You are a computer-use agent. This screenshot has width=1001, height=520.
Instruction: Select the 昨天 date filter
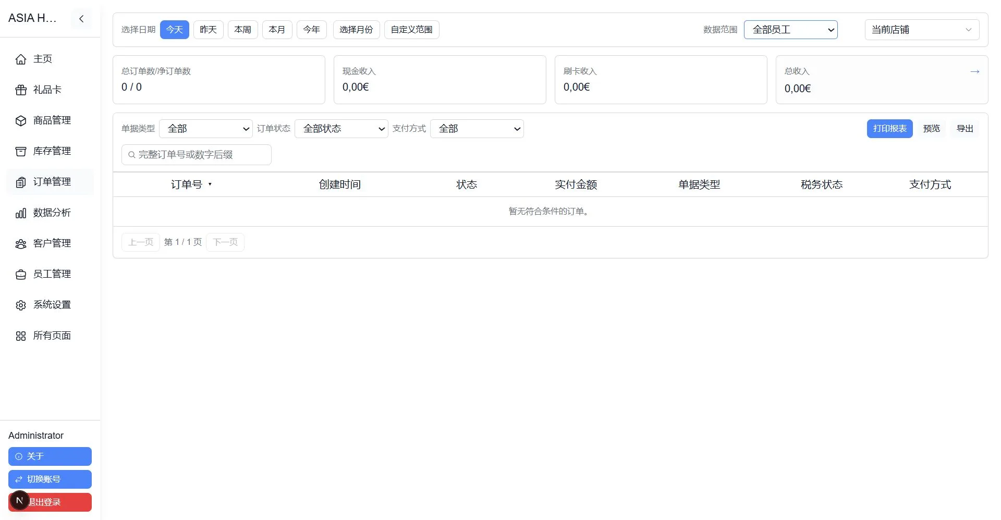click(209, 30)
